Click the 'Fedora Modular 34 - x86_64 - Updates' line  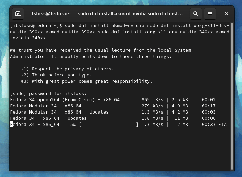click(59, 112)
